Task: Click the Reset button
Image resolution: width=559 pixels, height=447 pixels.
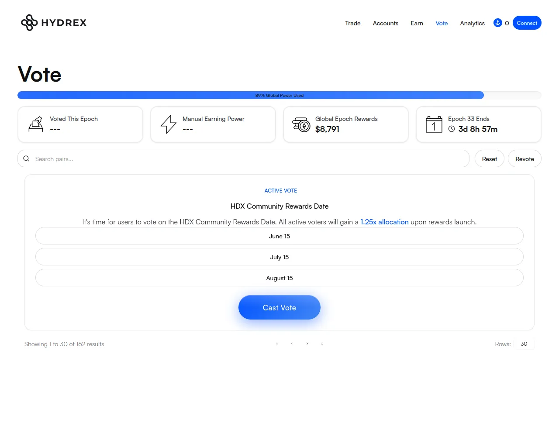Action: (x=490, y=158)
